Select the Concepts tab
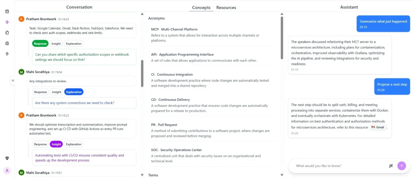The image size is (414, 178). [201, 7]
